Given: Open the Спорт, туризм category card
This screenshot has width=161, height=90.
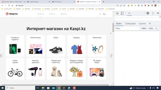Looking at the screenshot, I should tap(15, 69).
